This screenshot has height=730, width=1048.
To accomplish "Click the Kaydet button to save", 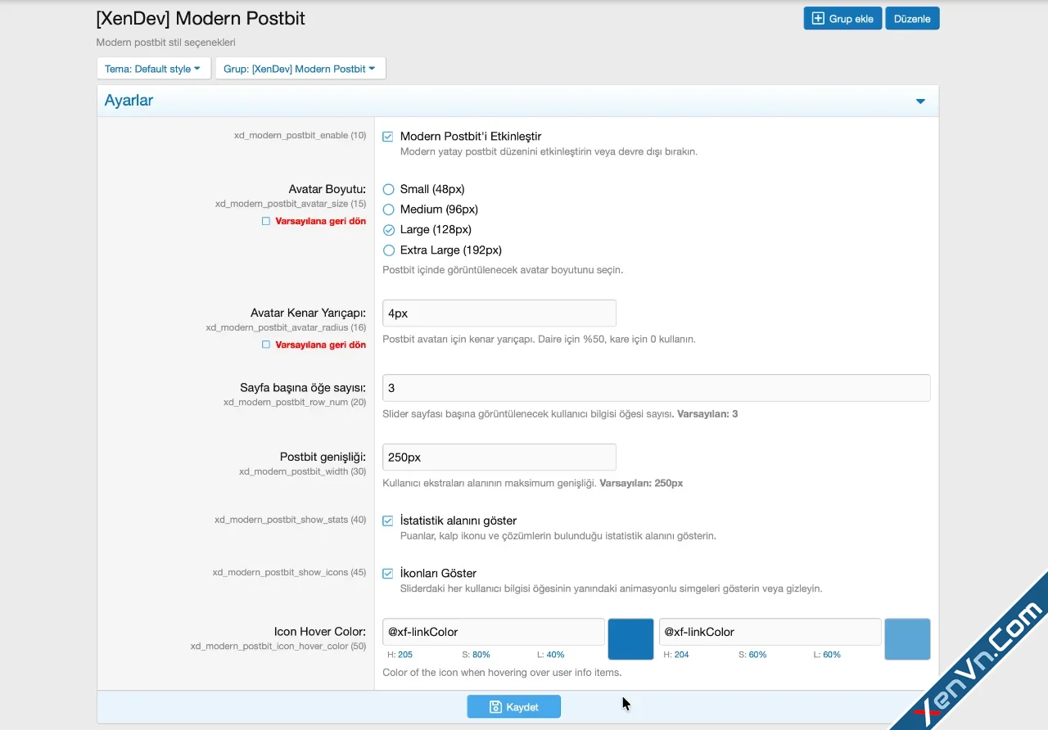I will pos(514,706).
